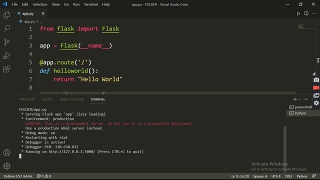Screen dimensions: 320x180
Task: Open the screen recorder settings gear
Action: [316, 103]
